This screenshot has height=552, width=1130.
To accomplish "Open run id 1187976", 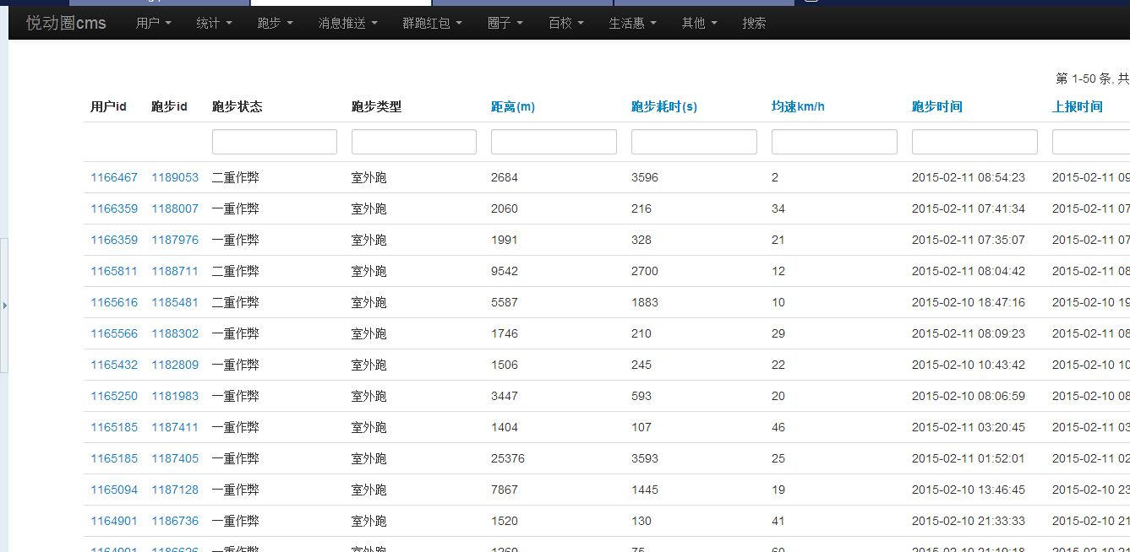I will (175, 240).
